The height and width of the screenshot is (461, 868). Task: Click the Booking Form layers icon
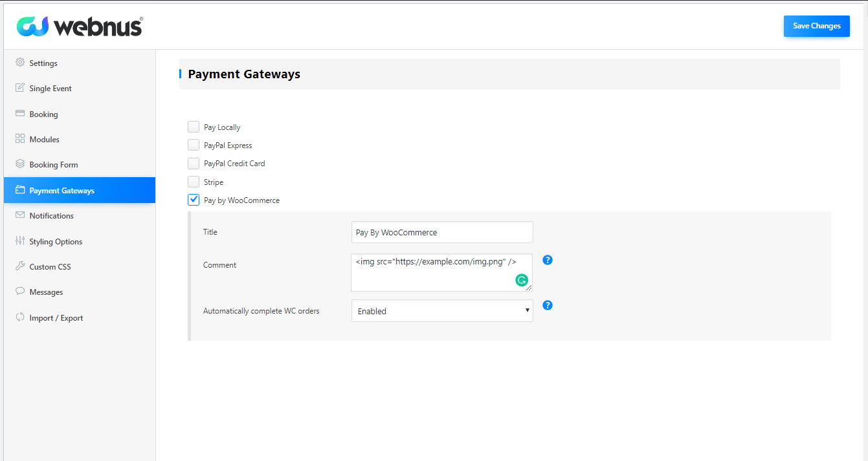20,164
